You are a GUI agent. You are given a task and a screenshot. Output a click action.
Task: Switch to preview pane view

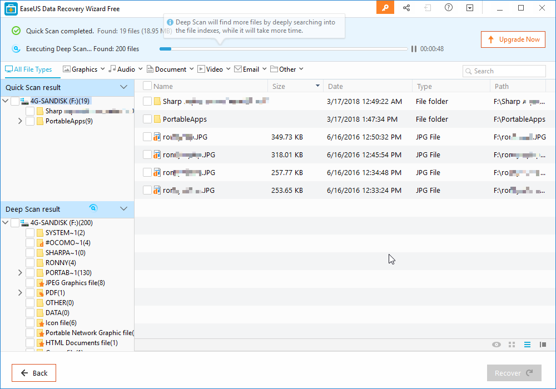click(x=543, y=345)
